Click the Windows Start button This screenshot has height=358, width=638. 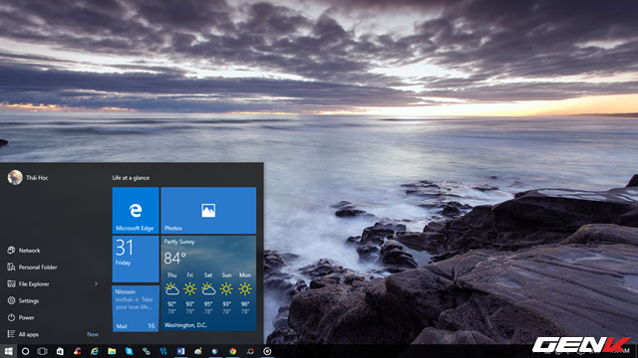[8, 351]
